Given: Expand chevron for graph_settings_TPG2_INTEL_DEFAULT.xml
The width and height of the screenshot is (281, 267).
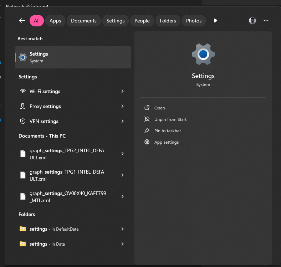Looking at the screenshot, I should [122, 154].
